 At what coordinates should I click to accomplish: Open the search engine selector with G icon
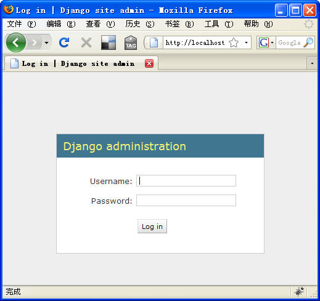[266, 42]
